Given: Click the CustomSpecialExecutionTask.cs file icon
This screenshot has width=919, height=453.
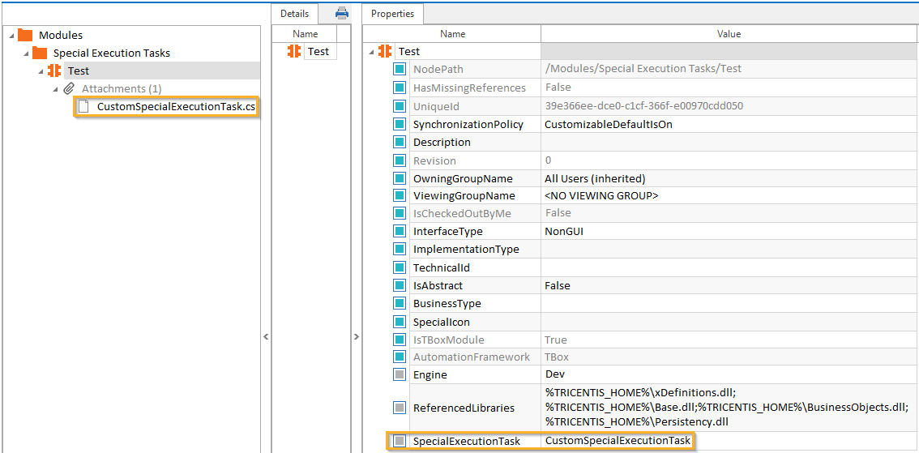Looking at the screenshot, I should click(x=83, y=106).
